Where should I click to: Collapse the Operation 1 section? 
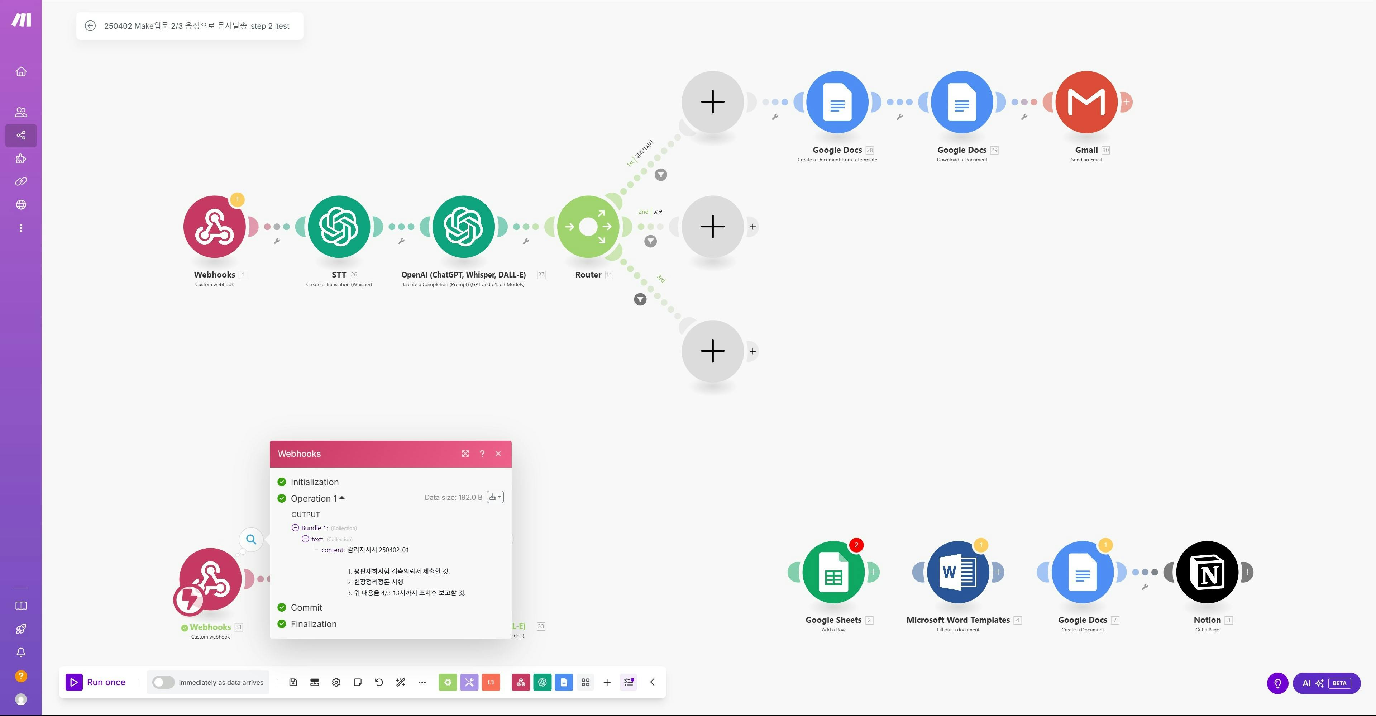click(342, 498)
